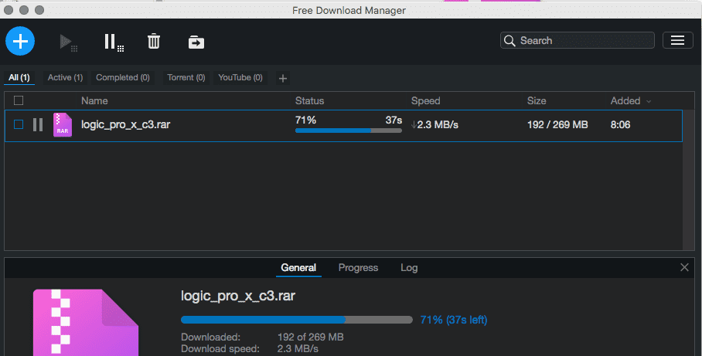Click the trash delete icon

coord(154,42)
